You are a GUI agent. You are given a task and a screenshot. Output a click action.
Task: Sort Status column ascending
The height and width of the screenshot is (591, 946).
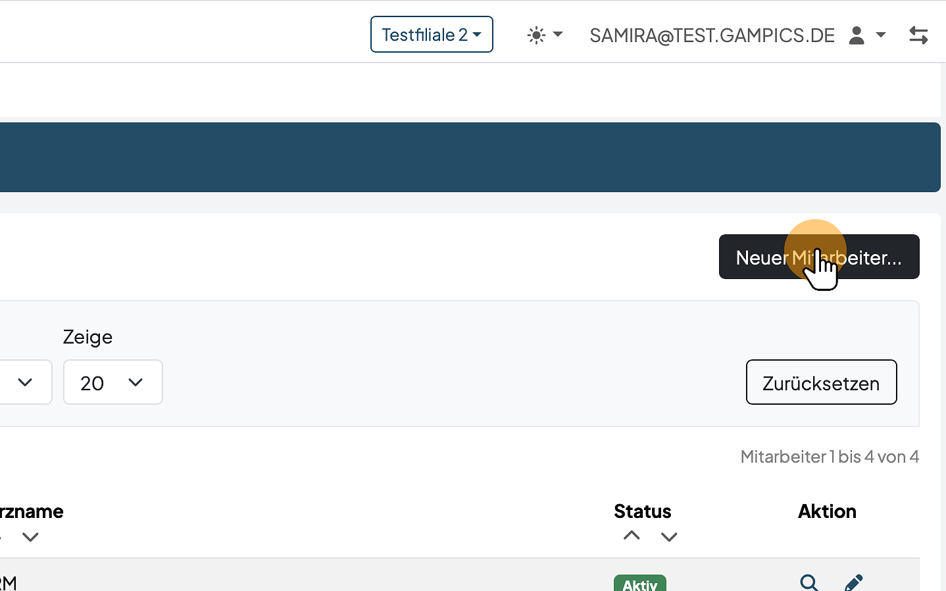(632, 536)
